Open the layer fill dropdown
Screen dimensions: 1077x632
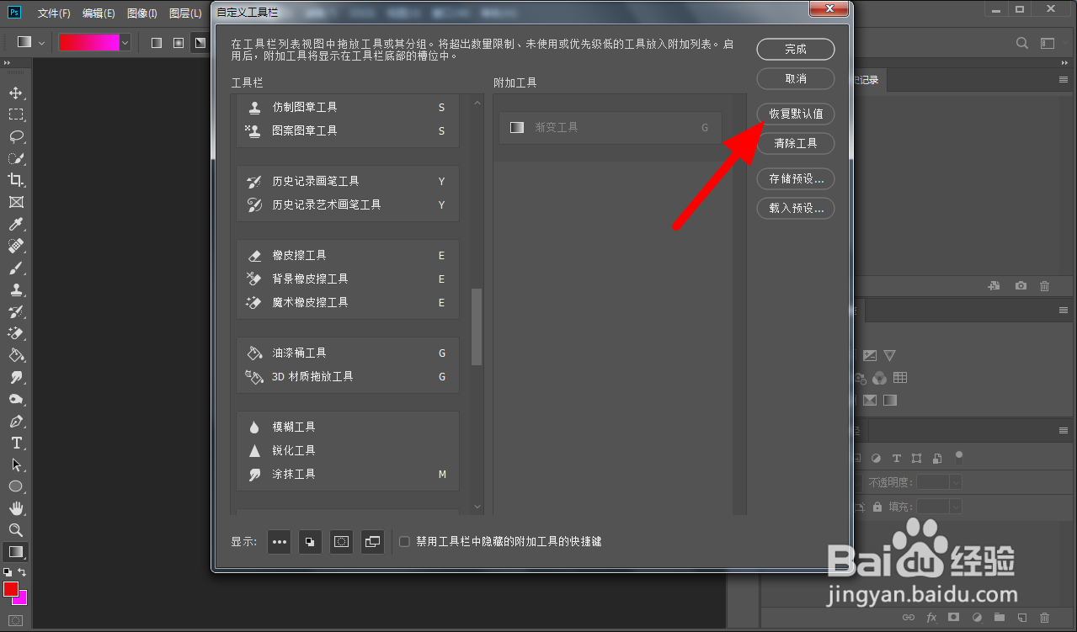point(955,507)
